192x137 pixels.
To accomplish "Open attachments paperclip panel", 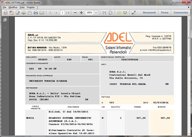I will (x=5, y=28).
